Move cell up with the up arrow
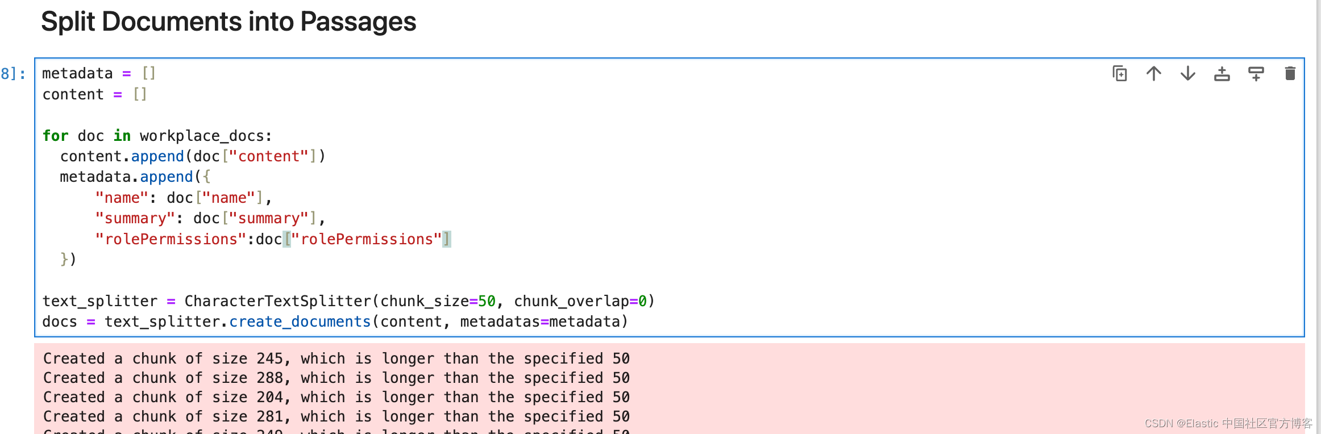 point(1154,74)
